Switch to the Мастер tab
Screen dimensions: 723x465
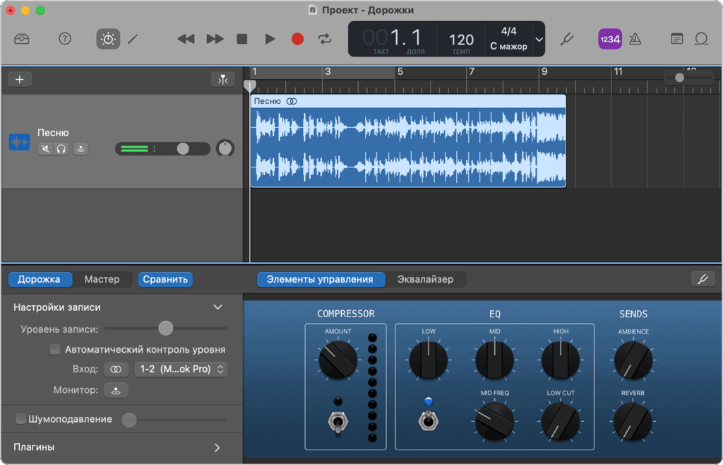(102, 280)
